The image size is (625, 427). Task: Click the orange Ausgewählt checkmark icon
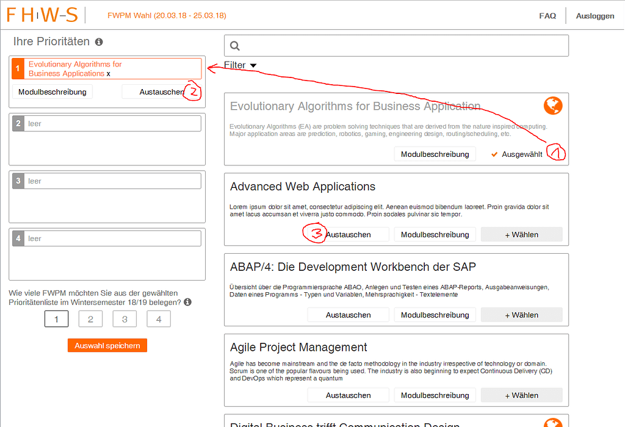pos(494,154)
